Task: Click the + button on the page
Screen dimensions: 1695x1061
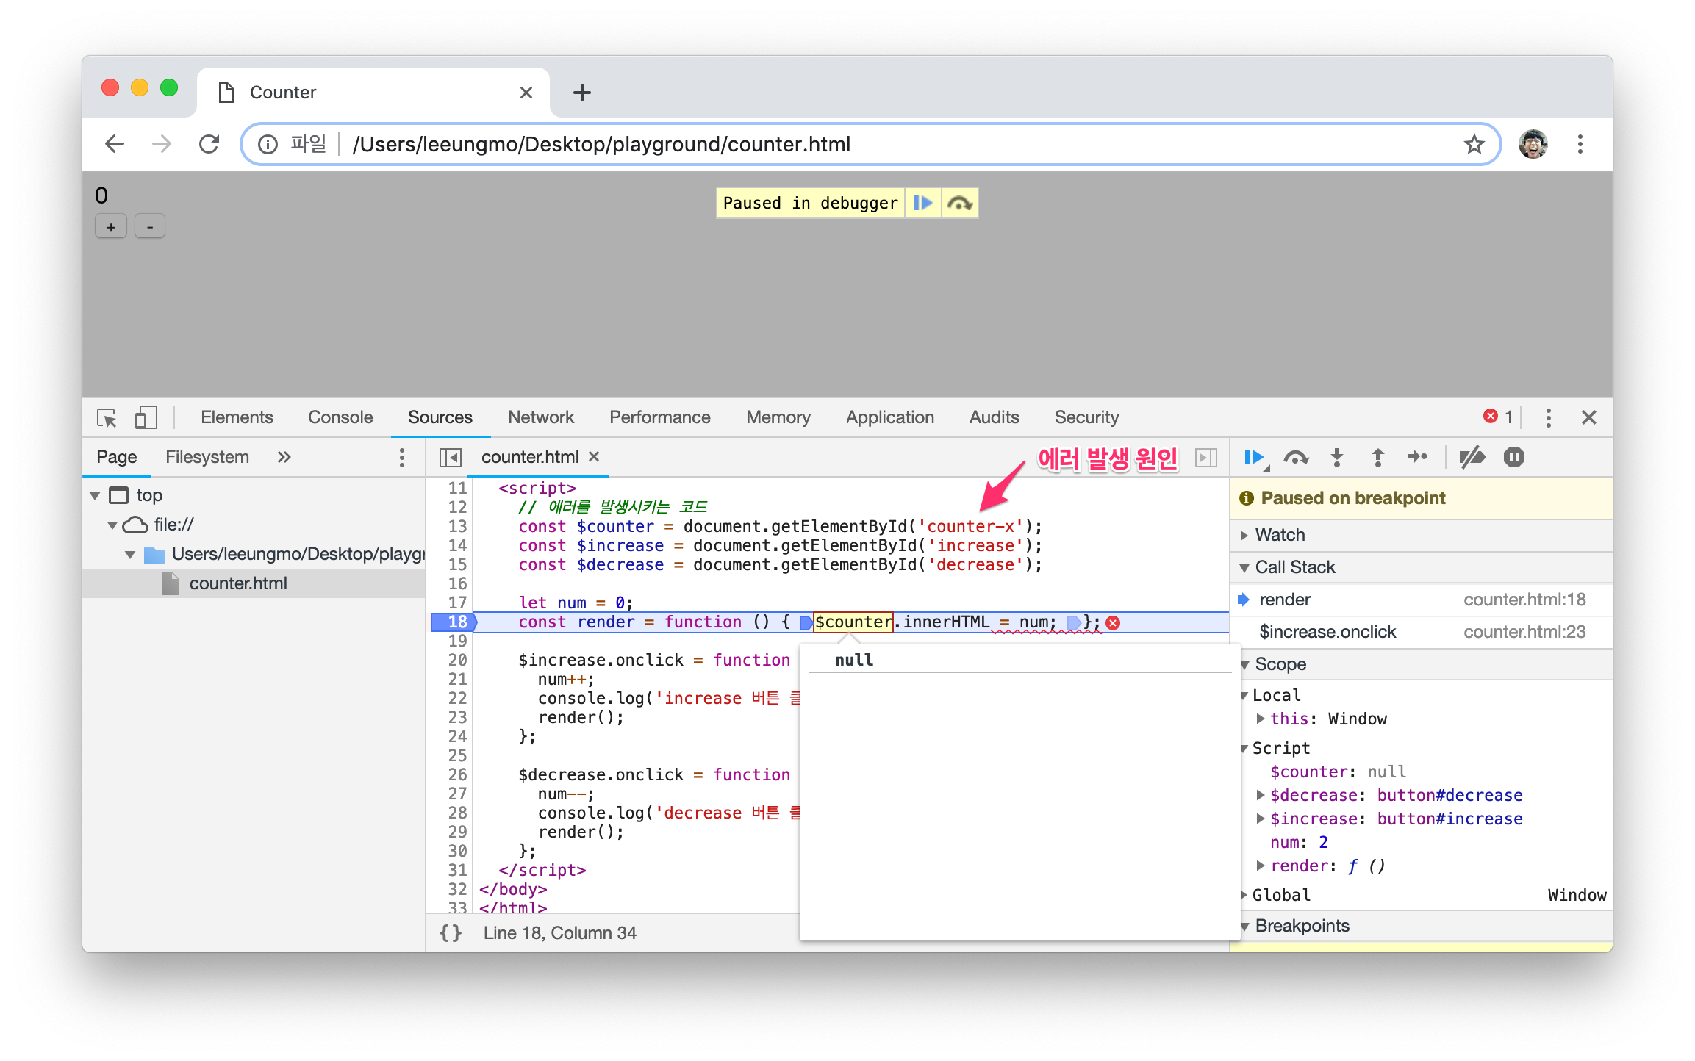Action: (x=111, y=227)
